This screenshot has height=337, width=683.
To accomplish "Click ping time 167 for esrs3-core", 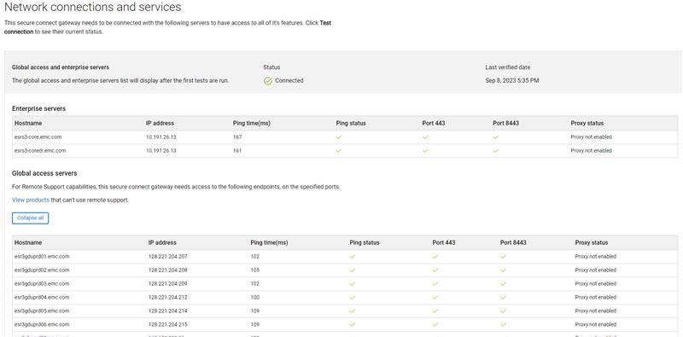I will [237, 137].
